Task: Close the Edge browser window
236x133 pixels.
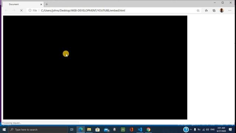Action: [x=230, y=3]
